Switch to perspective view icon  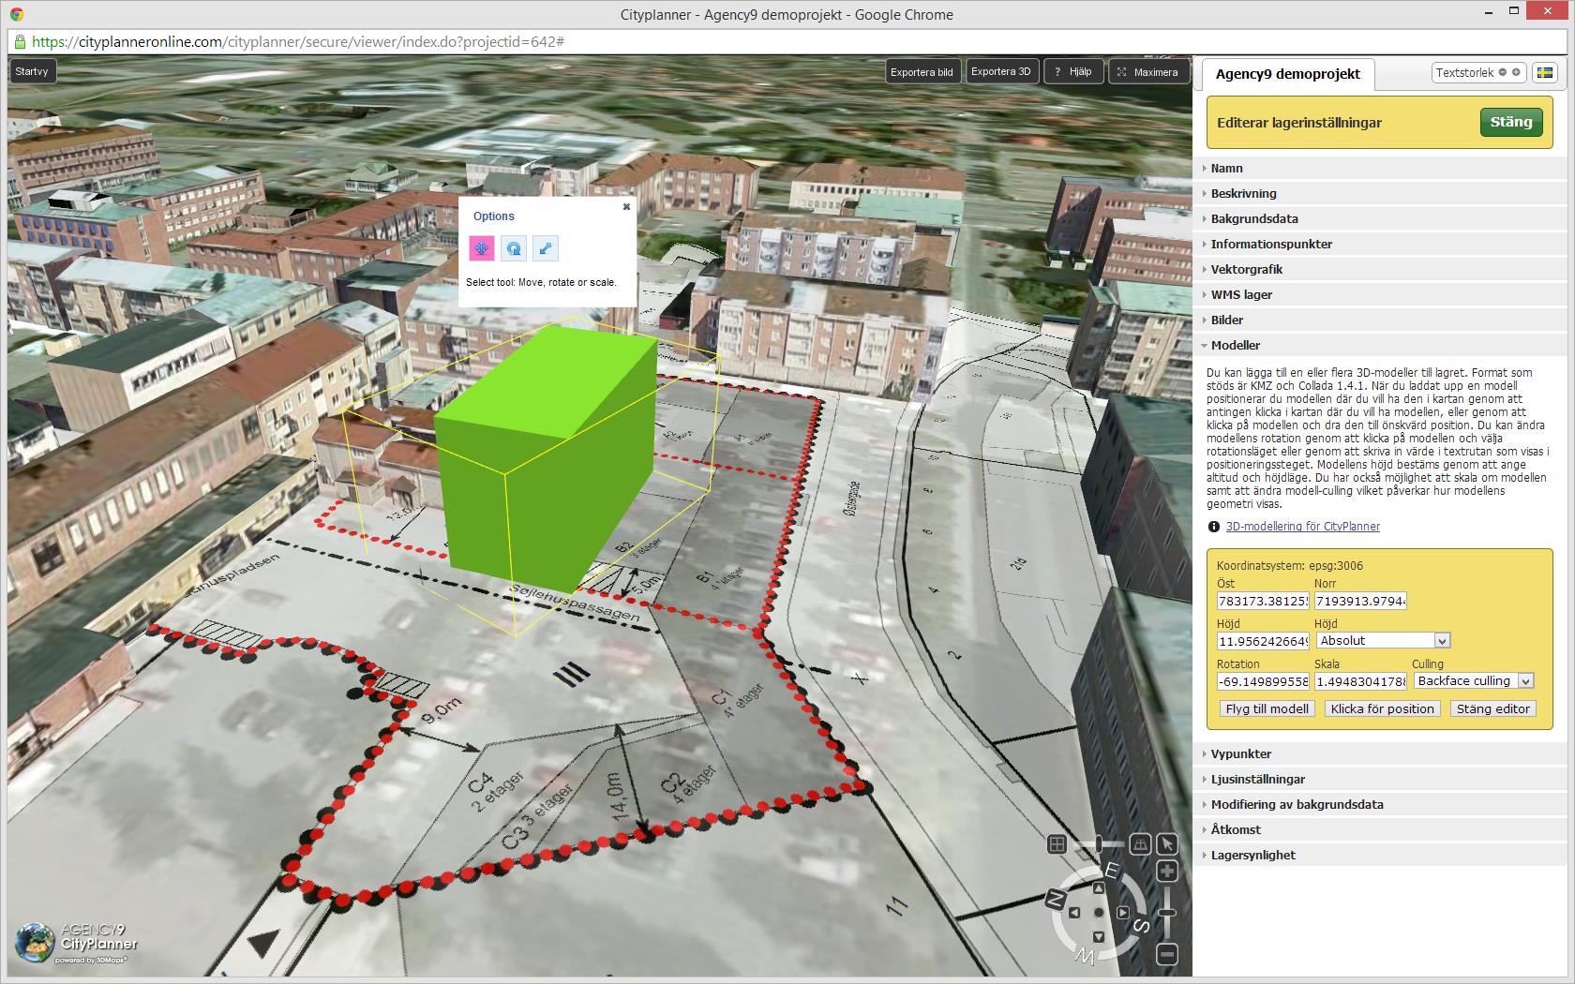[x=1140, y=844]
